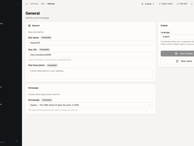Click 'Choose which page visitors see first' text
This screenshot has height=146, width=194.
point(44,94)
